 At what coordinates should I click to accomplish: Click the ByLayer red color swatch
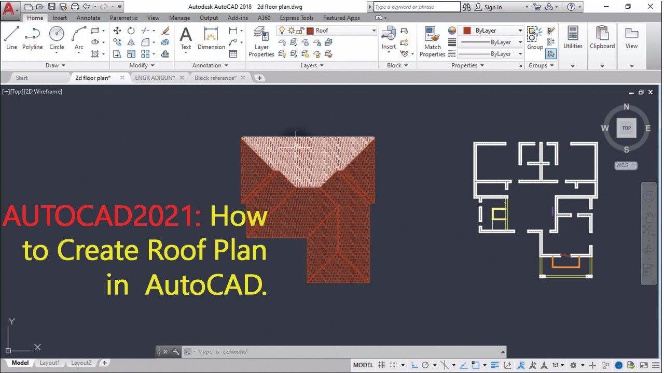(467, 31)
